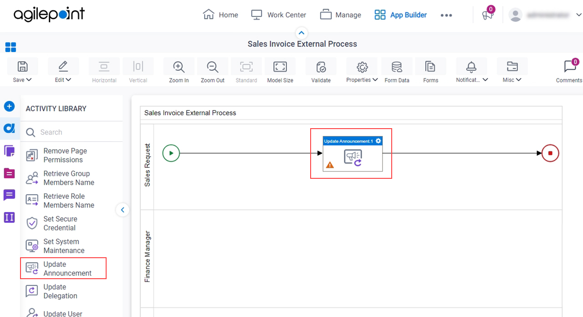The height and width of the screenshot is (317, 583).
Task: Select Update Announcement activity in library
Action: point(63,269)
